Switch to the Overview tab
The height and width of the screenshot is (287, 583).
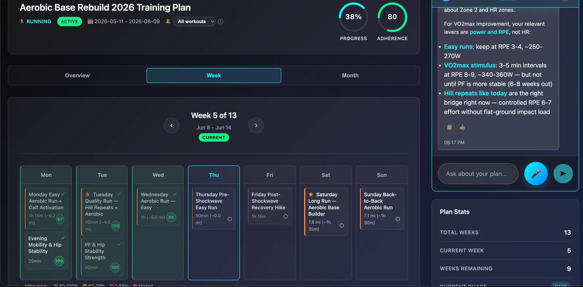[77, 75]
